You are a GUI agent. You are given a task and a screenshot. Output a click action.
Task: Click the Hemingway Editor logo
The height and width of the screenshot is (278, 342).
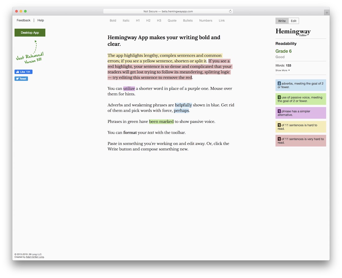coord(293,32)
